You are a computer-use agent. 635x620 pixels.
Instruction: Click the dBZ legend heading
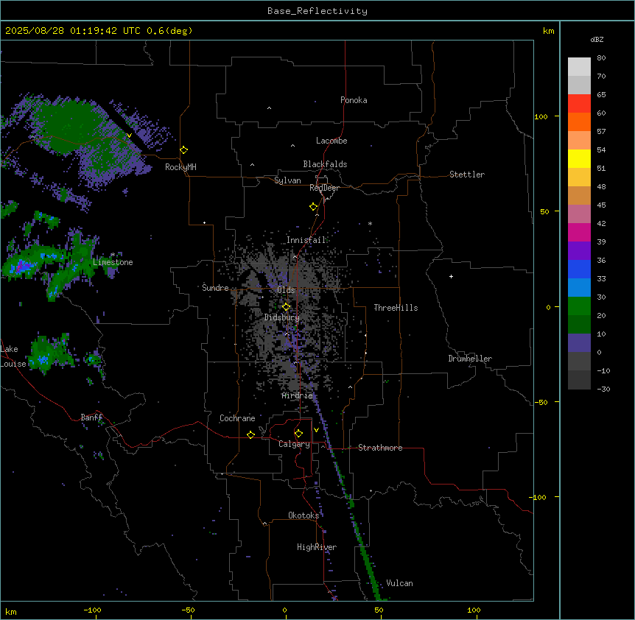point(597,40)
